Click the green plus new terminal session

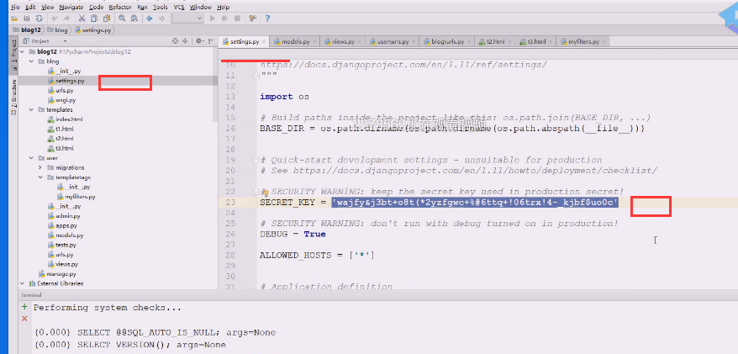(x=24, y=307)
